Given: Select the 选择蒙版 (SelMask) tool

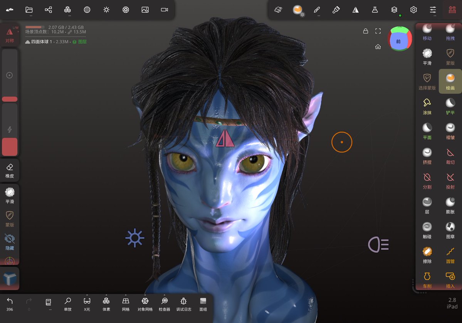Looking at the screenshot, I should [427, 82].
